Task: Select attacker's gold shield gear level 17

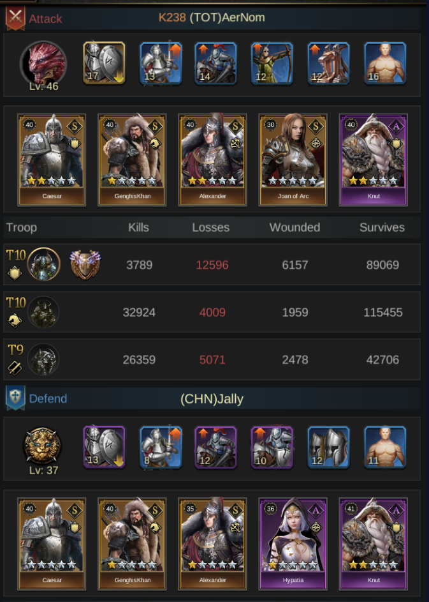Action: [x=104, y=63]
